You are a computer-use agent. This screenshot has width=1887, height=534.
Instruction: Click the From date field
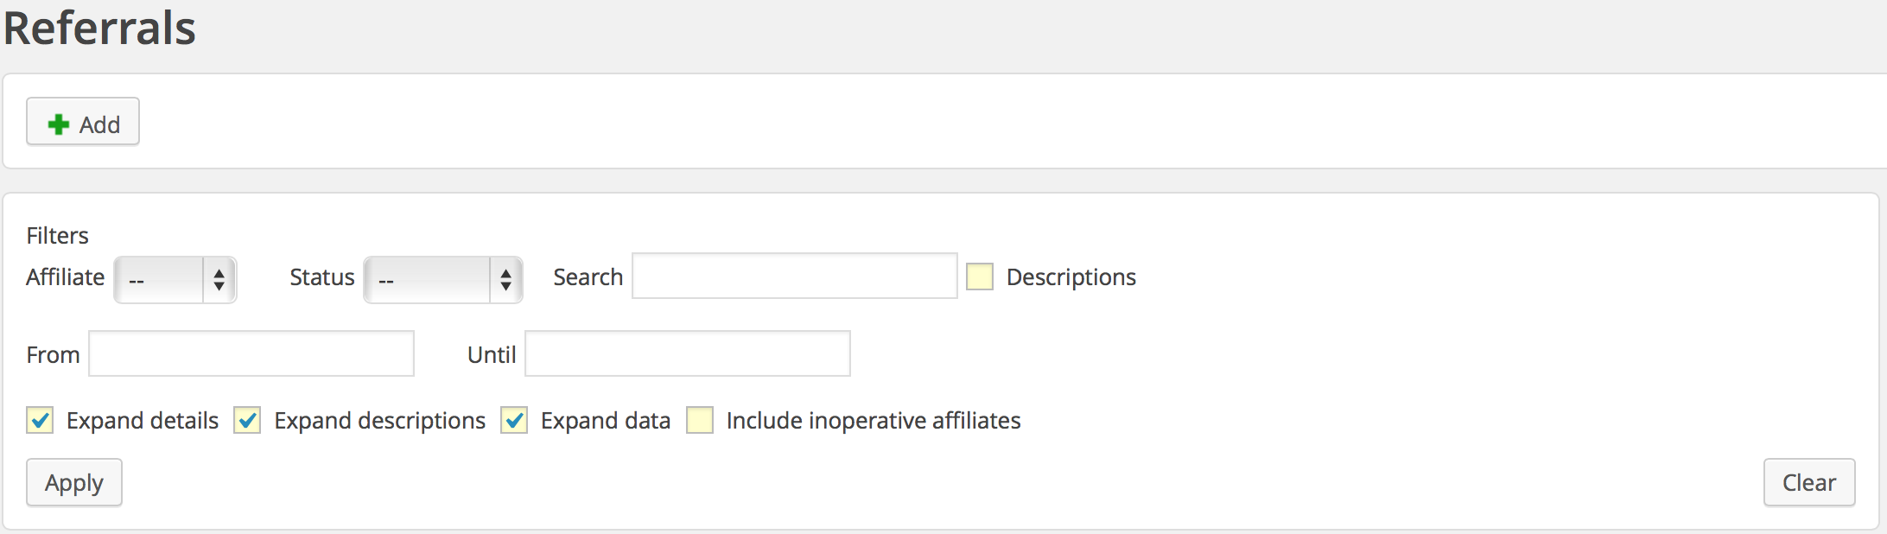pos(251,353)
